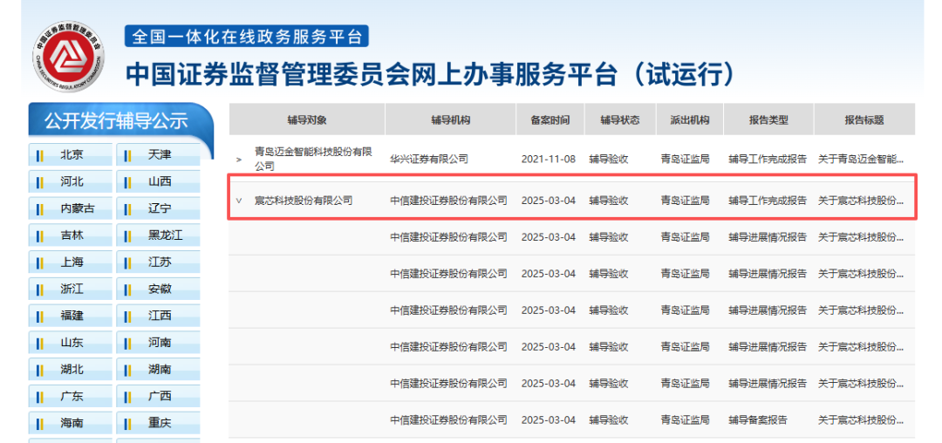Choose 福建 from the province list
This screenshot has width=942, height=443.
pyautogui.click(x=71, y=316)
